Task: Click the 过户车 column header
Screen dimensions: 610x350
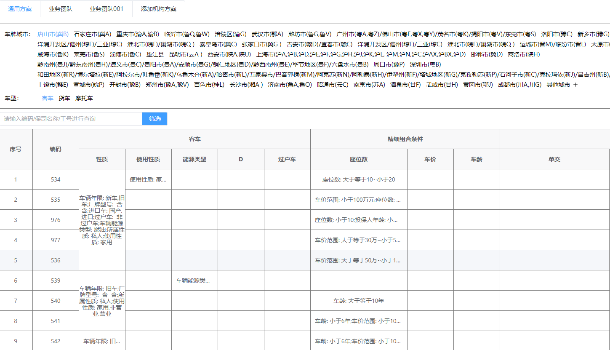Action: coord(287,159)
